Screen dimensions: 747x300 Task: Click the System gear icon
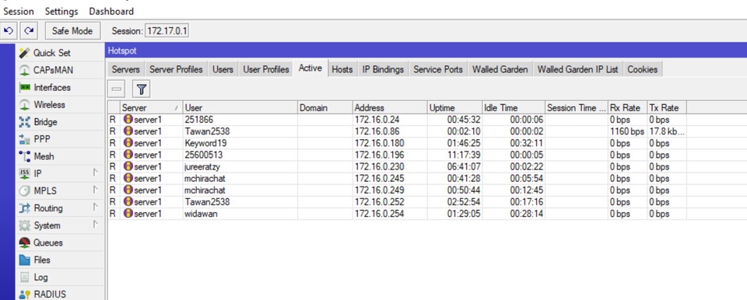click(24, 225)
